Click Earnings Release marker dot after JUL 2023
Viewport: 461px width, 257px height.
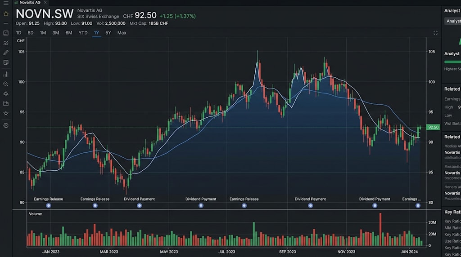click(x=244, y=206)
